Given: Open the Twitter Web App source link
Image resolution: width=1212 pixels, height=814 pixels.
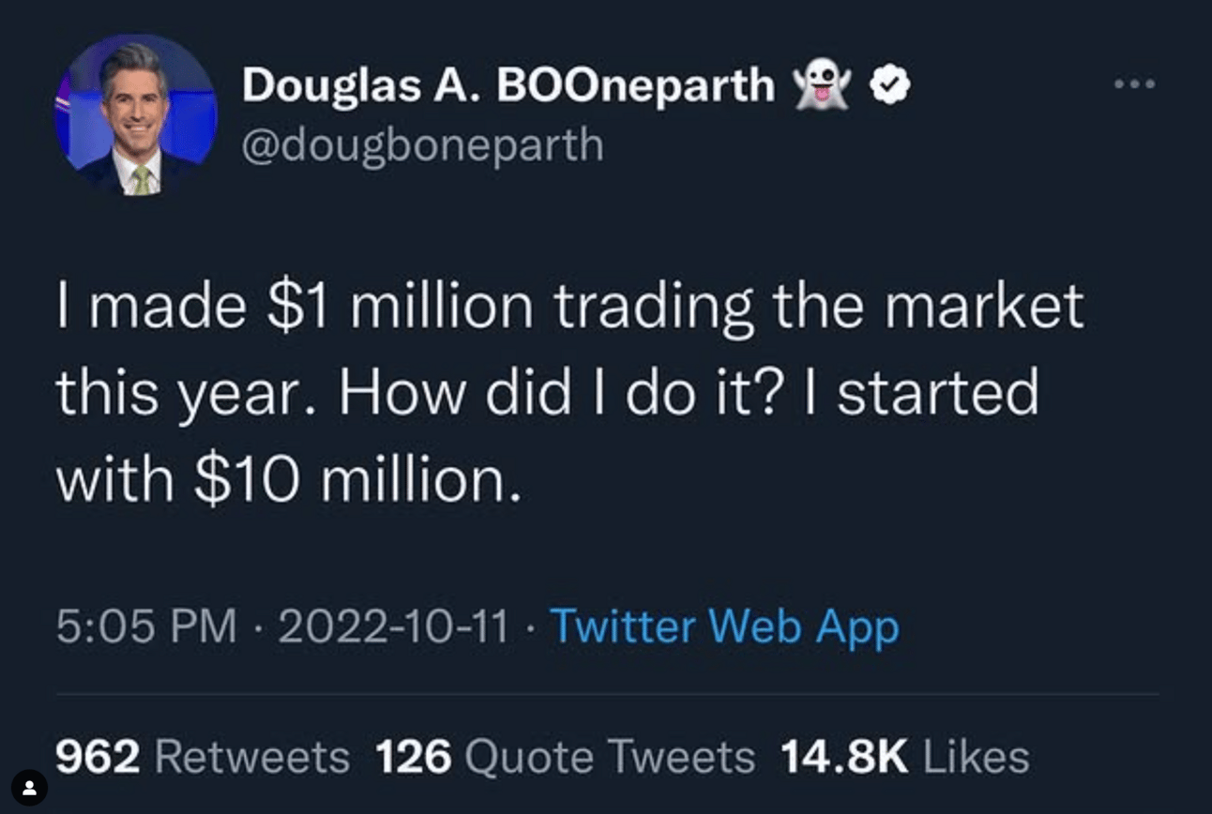Looking at the screenshot, I should pyautogui.click(x=723, y=626).
